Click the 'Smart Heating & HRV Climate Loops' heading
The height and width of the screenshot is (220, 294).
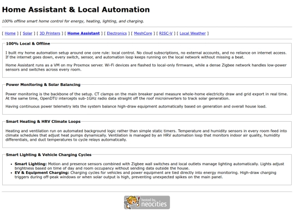(x=43, y=122)
